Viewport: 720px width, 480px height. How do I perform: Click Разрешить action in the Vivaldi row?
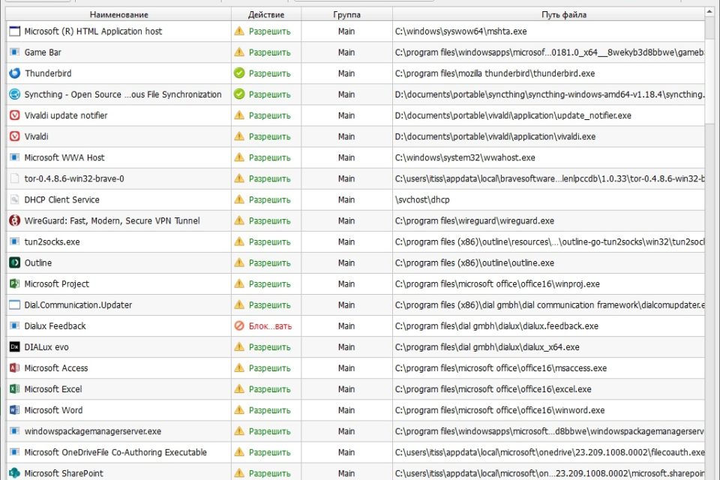click(x=269, y=136)
